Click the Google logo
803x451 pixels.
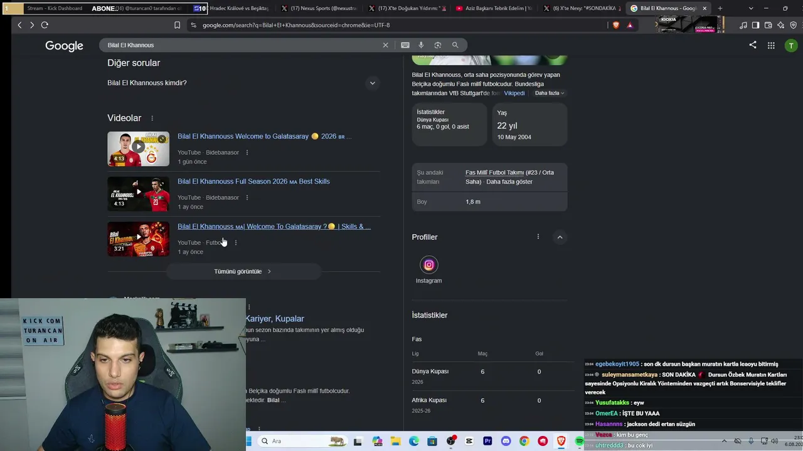(x=64, y=46)
